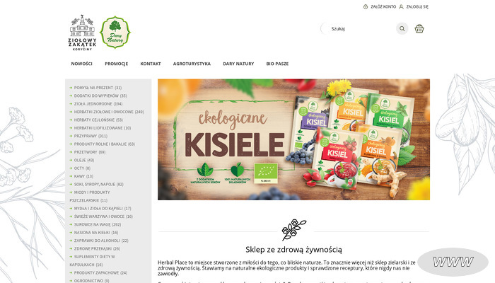Click the ekologiczne Kisiele banner

click(293, 139)
